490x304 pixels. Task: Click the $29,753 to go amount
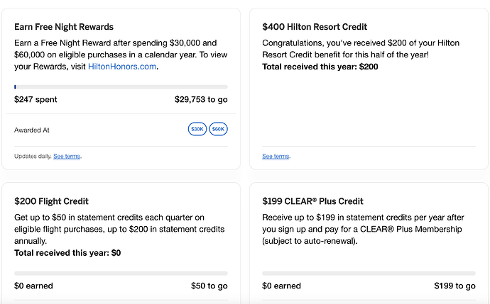[201, 100]
